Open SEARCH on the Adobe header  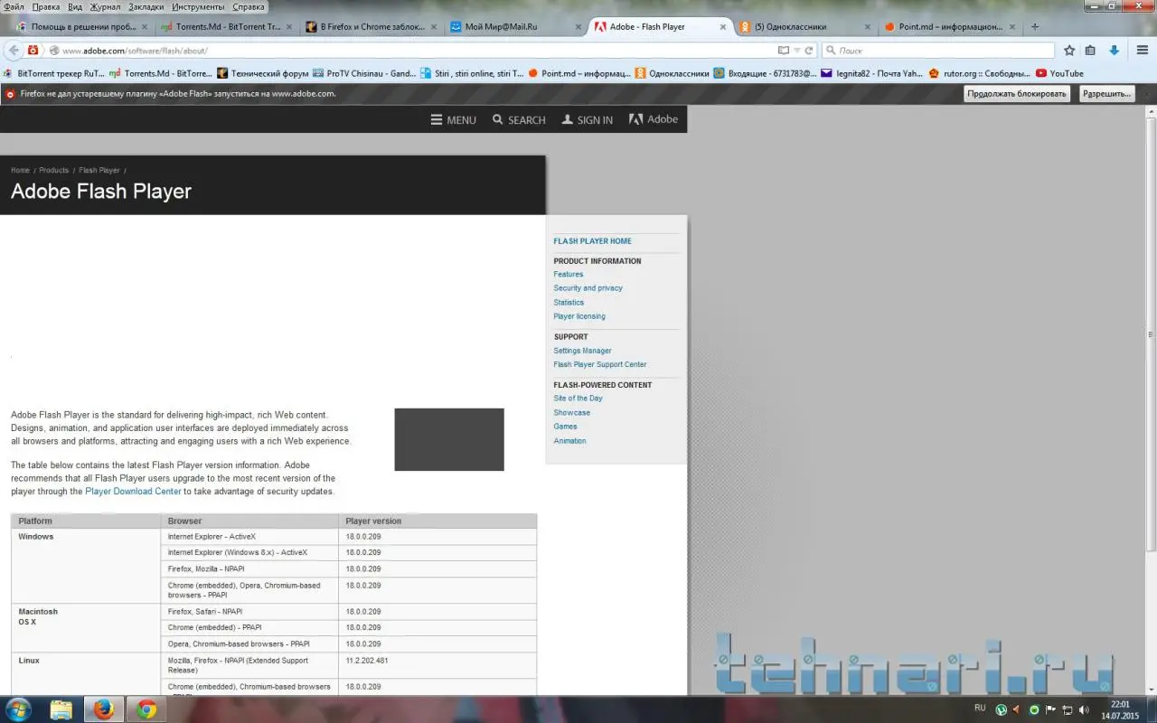pos(519,119)
